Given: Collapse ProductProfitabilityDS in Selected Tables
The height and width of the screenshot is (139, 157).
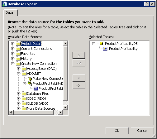Looking at the screenshot, I should [93, 44].
